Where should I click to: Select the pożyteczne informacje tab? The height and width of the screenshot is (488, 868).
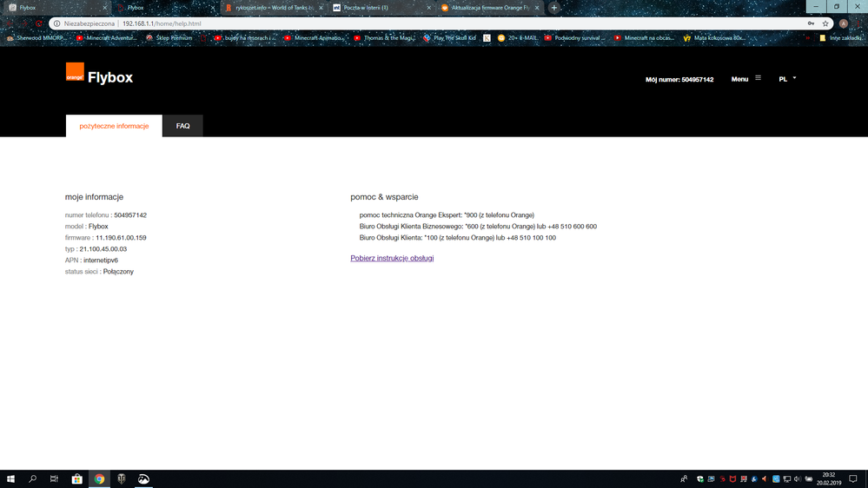click(x=114, y=126)
